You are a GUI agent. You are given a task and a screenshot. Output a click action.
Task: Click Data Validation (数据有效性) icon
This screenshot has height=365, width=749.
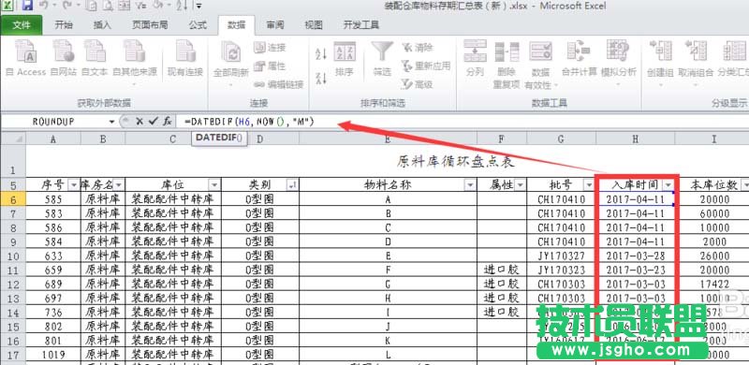541,65
